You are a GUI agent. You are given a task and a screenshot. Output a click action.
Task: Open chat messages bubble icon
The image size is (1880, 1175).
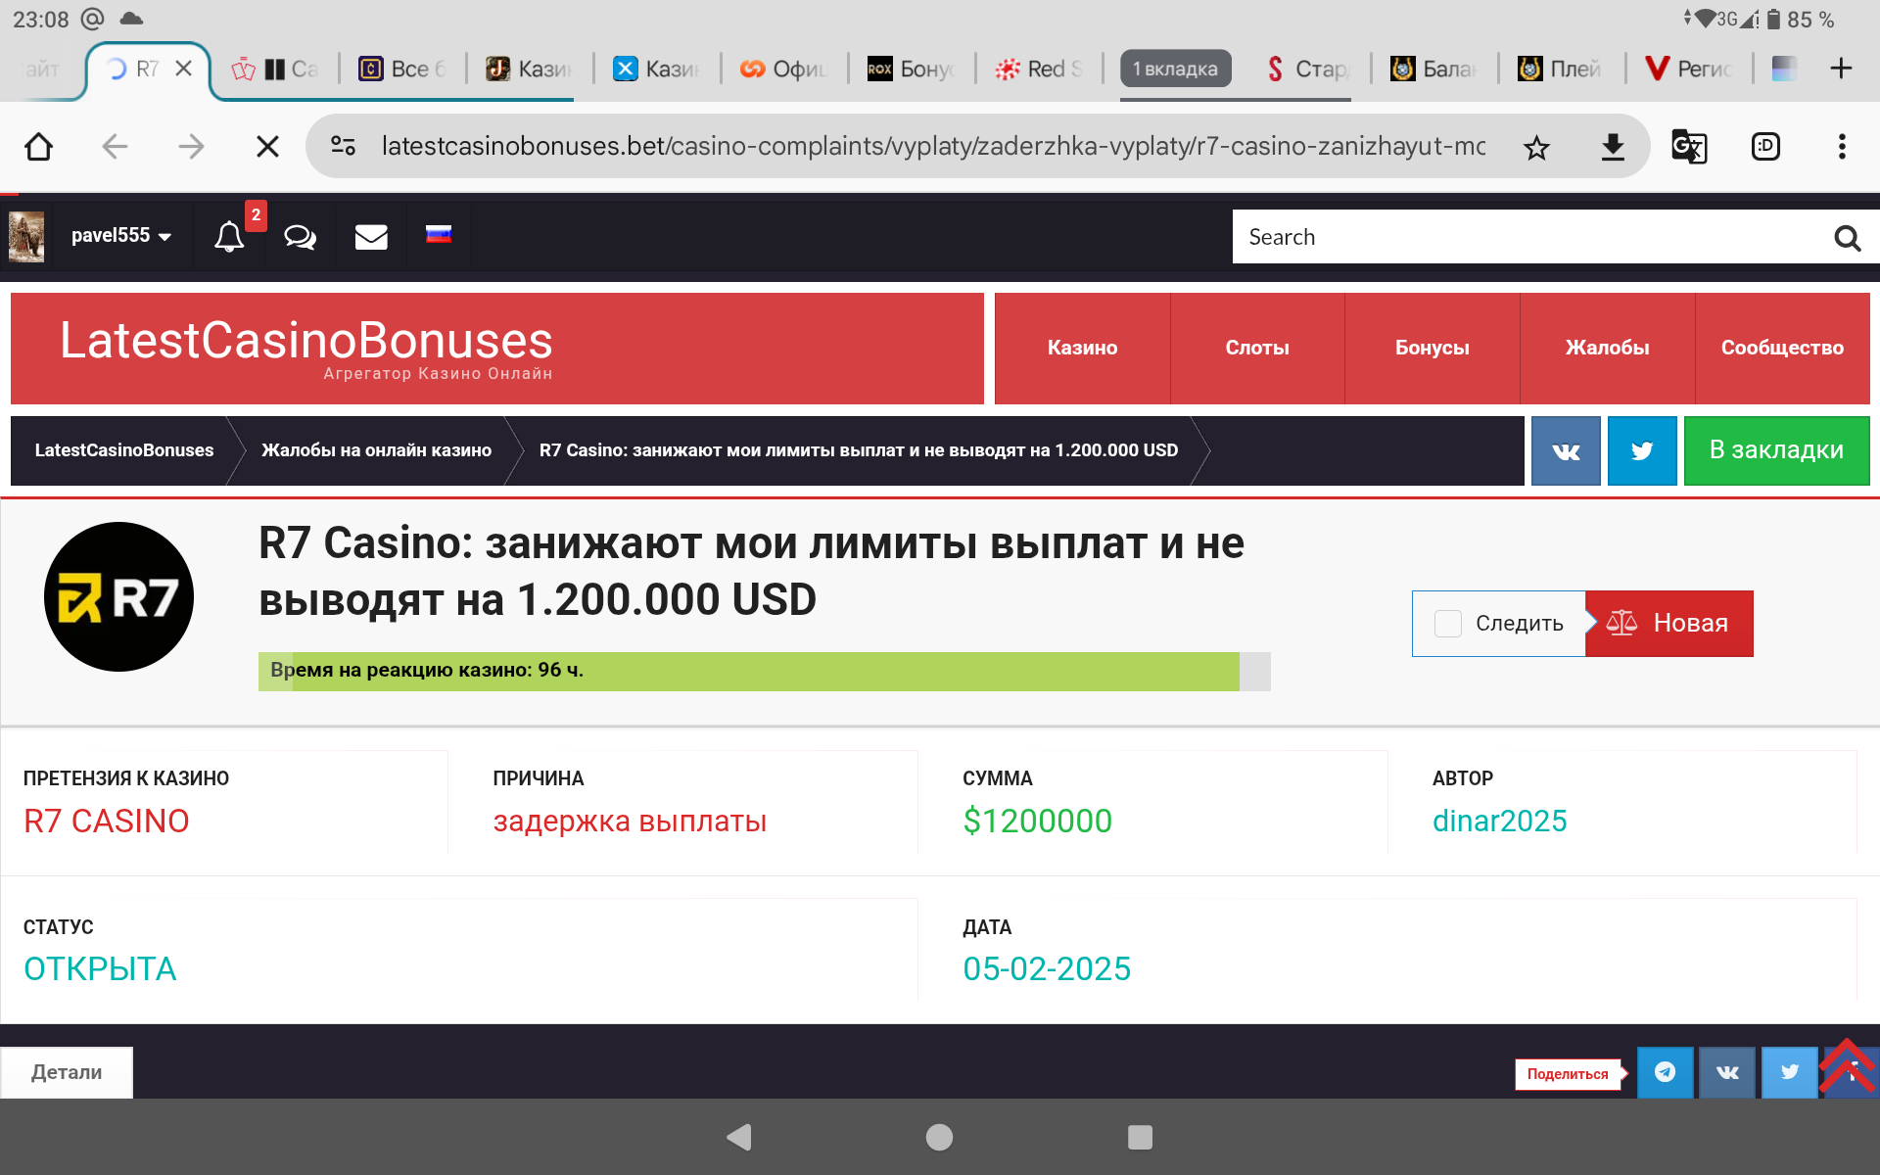pos(300,237)
